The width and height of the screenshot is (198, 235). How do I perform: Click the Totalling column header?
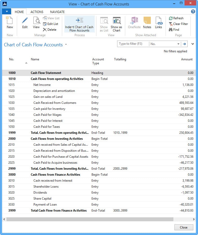point(120,59)
